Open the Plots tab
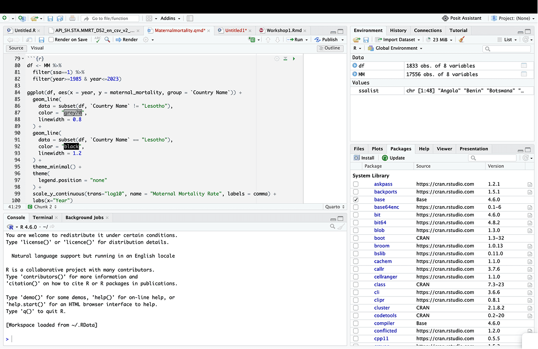Viewport: 538px width, 349px height. coord(377,149)
